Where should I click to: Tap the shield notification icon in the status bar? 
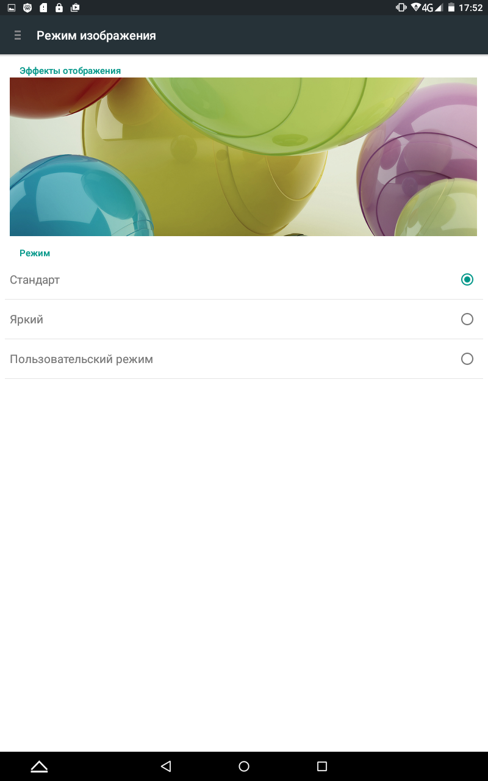(x=27, y=8)
